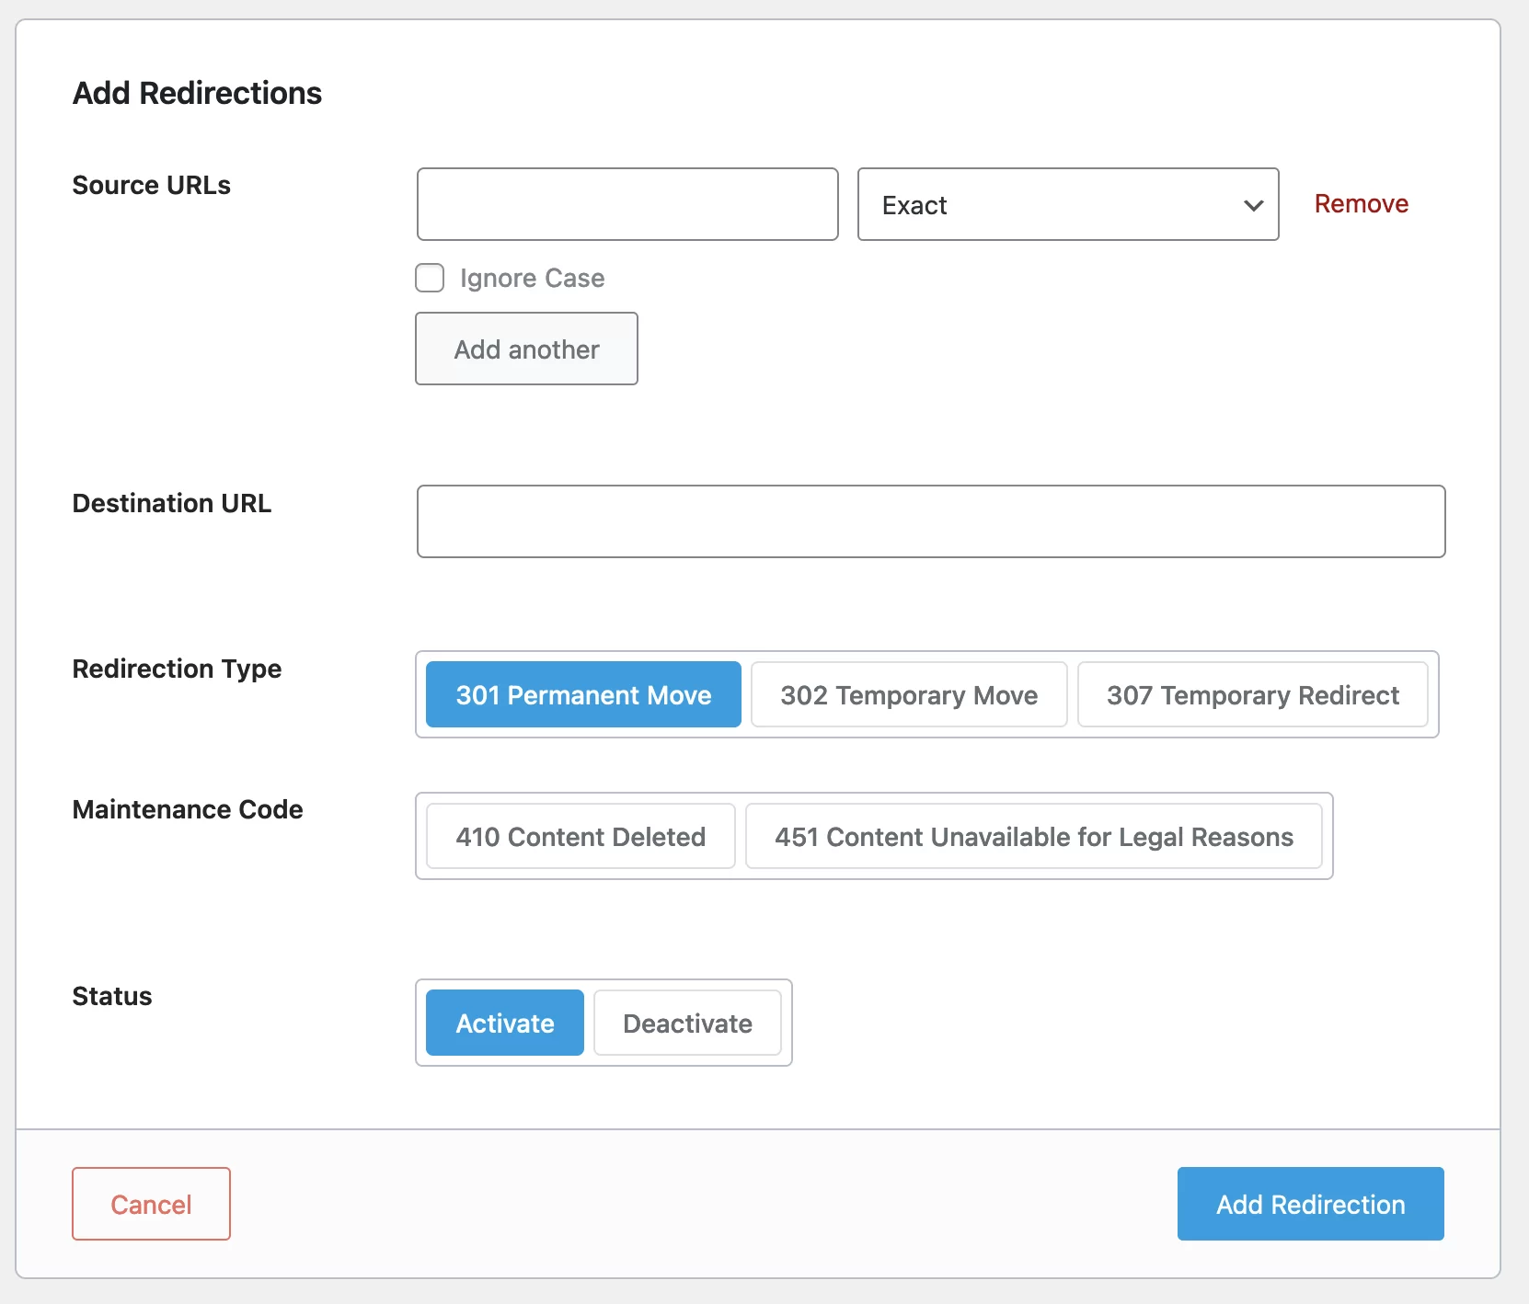The image size is (1529, 1304).
Task: Click the Add Redirection button
Action: [x=1310, y=1204]
